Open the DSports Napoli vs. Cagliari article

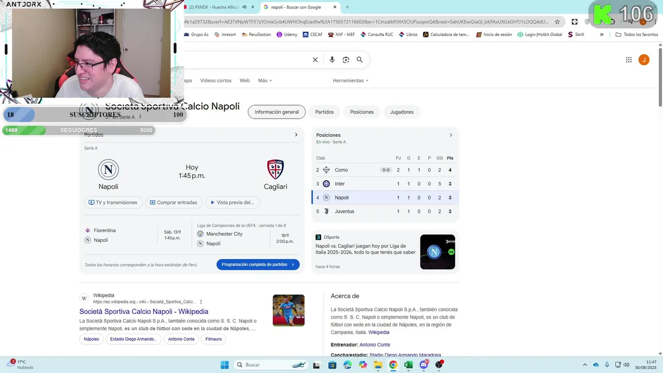(366, 249)
